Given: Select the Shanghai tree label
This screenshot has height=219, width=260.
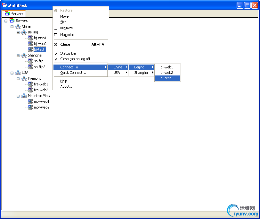Looking at the screenshot, I should 35,55.
